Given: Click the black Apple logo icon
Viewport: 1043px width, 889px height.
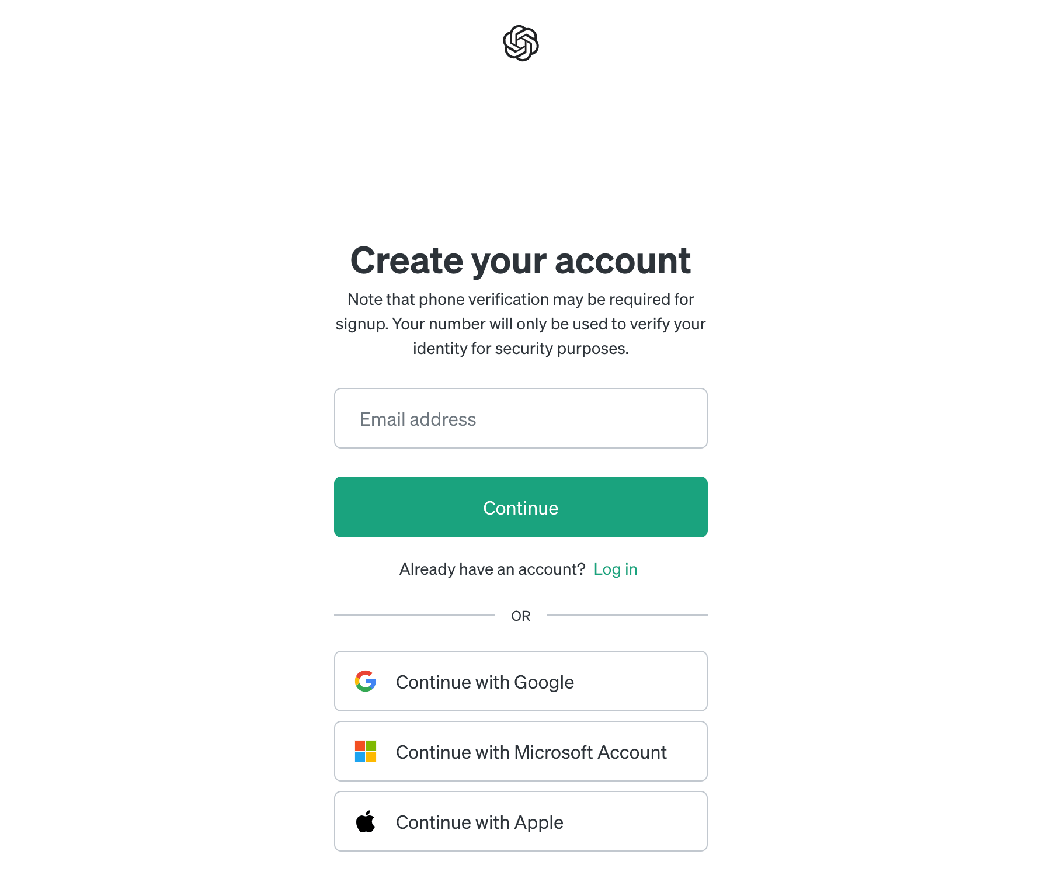Looking at the screenshot, I should coord(366,821).
